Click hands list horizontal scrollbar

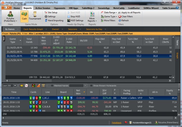click(x=89, y=118)
